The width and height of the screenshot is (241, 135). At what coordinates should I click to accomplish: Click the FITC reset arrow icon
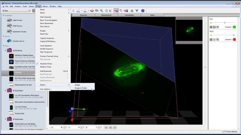(218, 27)
